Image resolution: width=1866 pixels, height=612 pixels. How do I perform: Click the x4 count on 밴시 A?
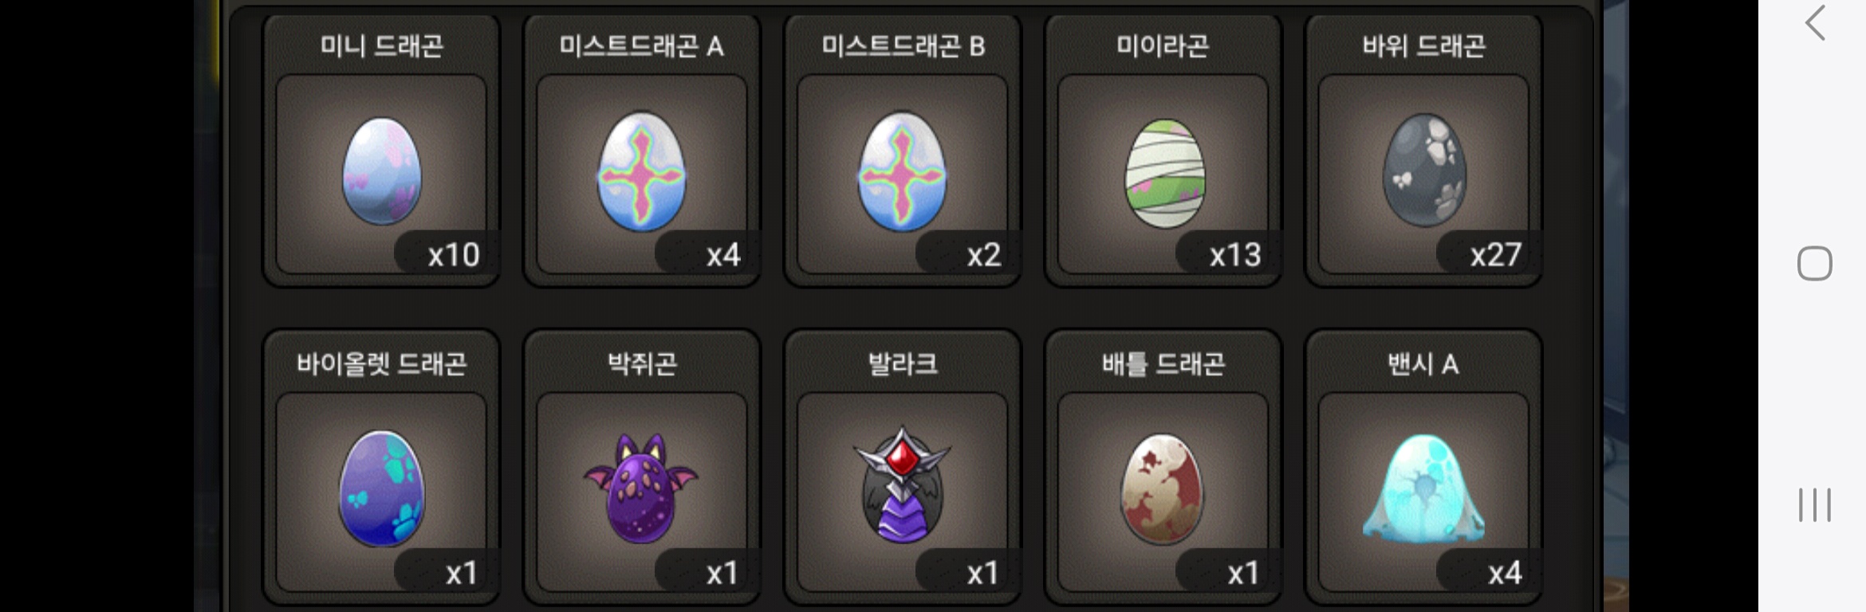tap(1505, 573)
